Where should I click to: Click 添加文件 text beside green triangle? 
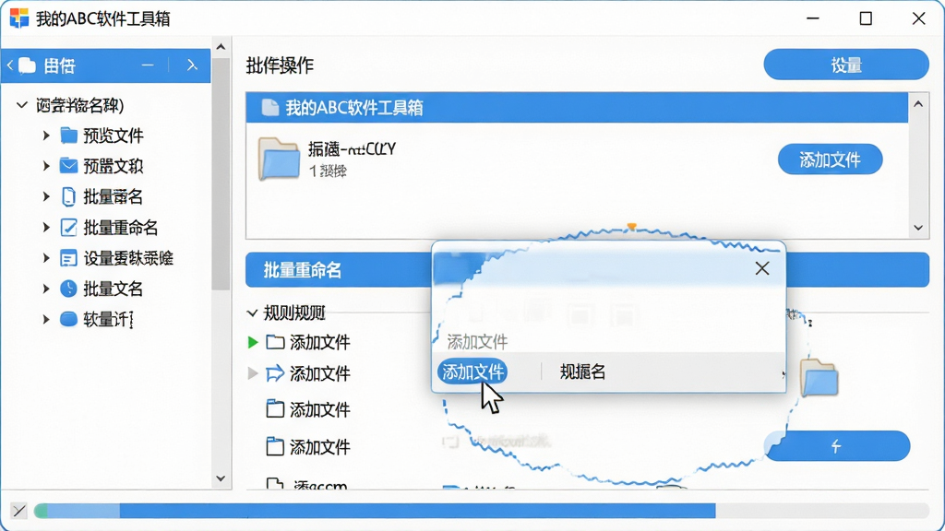tap(320, 343)
